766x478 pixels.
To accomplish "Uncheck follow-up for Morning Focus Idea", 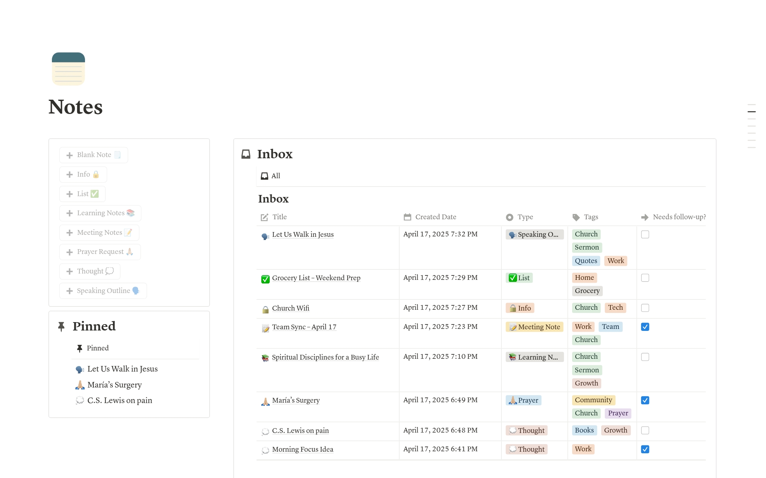I will pos(645,449).
